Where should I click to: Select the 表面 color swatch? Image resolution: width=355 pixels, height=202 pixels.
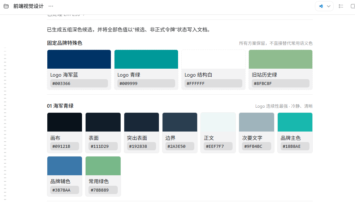[103, 122]
